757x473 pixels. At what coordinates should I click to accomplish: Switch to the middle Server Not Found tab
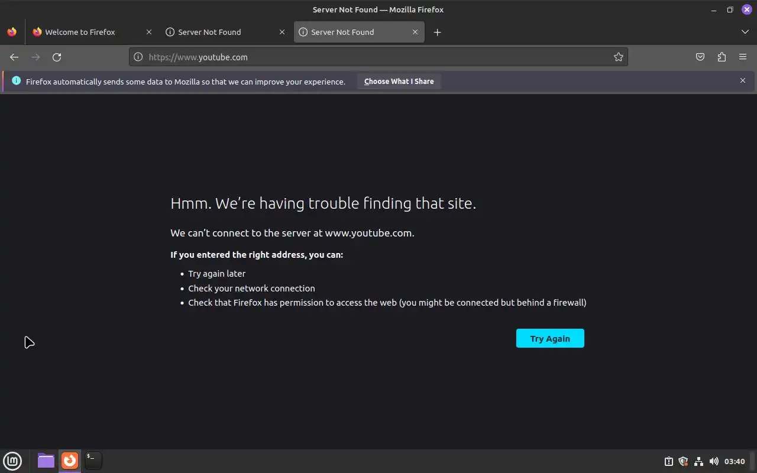point(225,32)
